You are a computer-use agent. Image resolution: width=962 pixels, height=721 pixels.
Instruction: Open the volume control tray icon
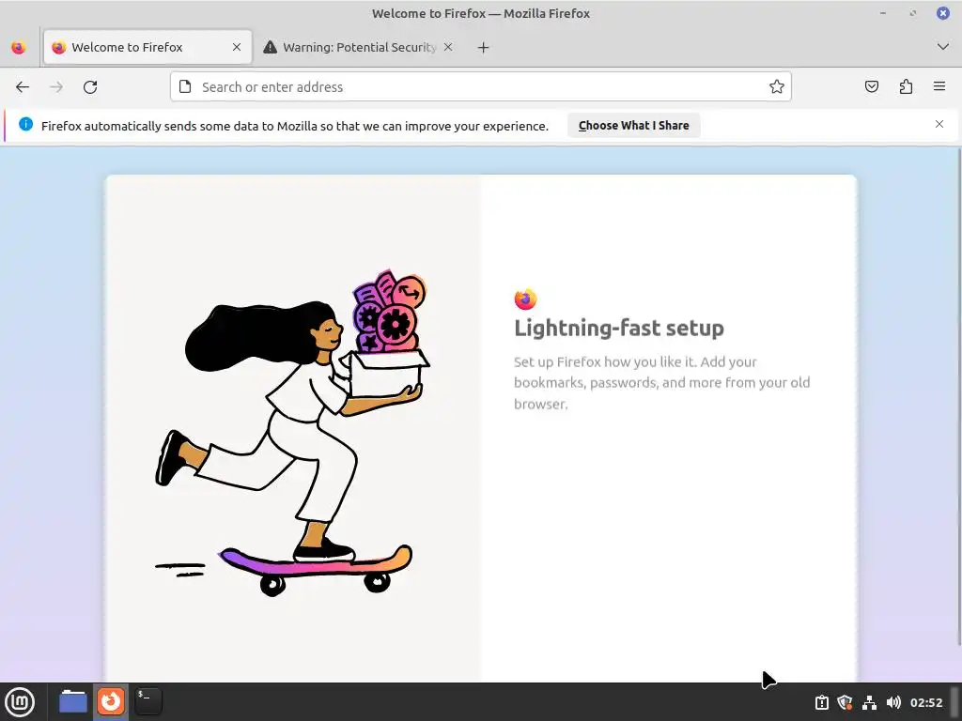(x=893, y=702)
